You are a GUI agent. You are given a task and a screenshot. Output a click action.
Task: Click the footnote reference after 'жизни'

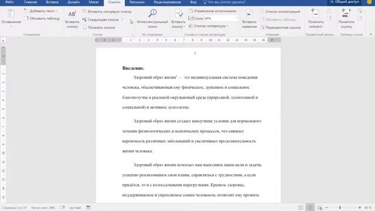(x=176, y=76)
